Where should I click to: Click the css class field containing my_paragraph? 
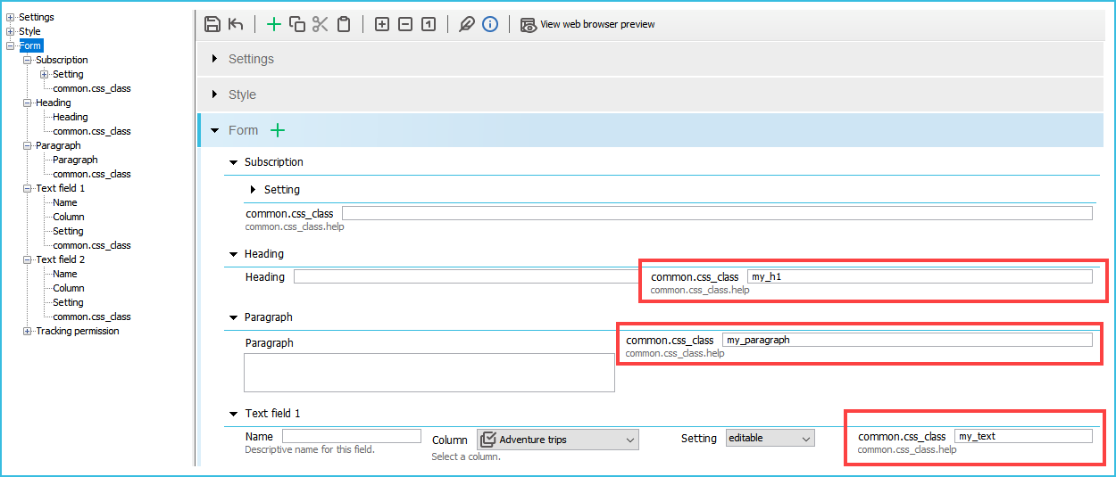point(907,340)
